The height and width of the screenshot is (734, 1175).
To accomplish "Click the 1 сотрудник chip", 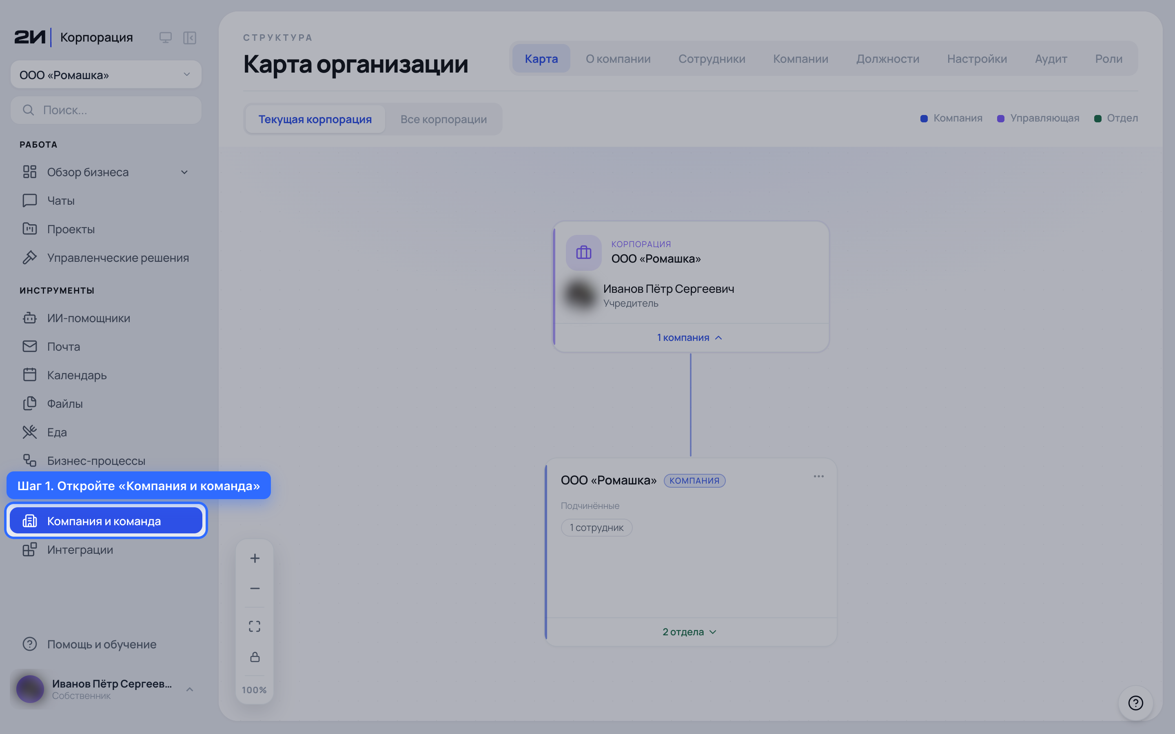I will [596, 527].
